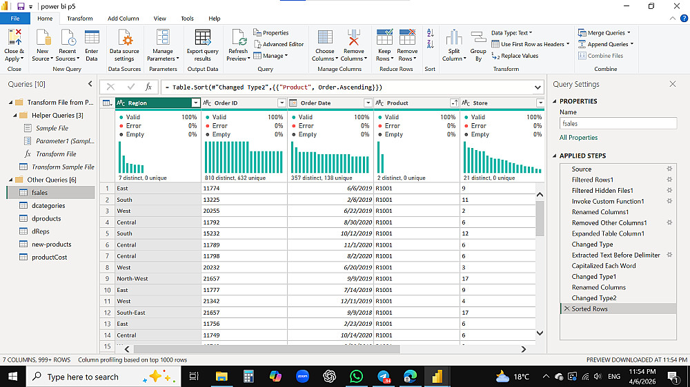
Task: Expand the formula bar
Action: click(x=538, y=87)
